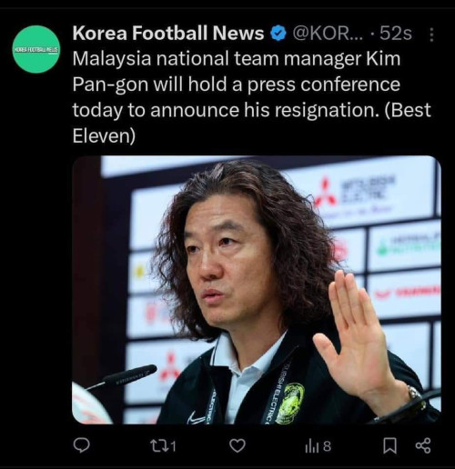Open Korea Football News green avatar

coord(36,49)
